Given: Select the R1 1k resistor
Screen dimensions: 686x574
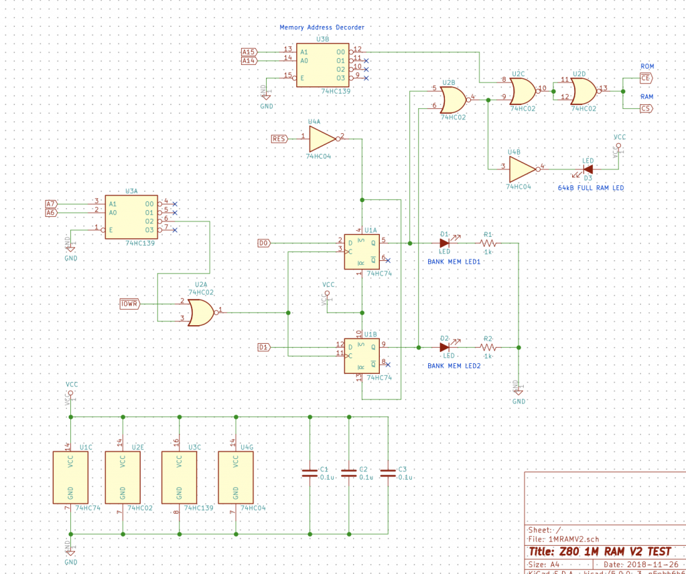Looking at the screenshot, I should click(488, 243).
